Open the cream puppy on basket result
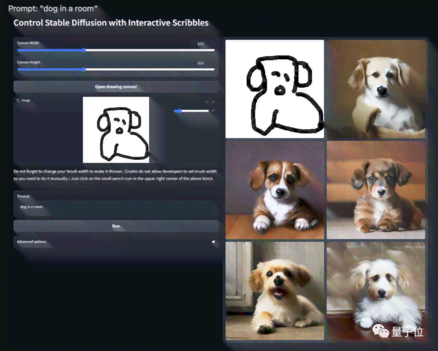Image resolution: width=438 pixels, height=351 pixels. click(376, 89)
